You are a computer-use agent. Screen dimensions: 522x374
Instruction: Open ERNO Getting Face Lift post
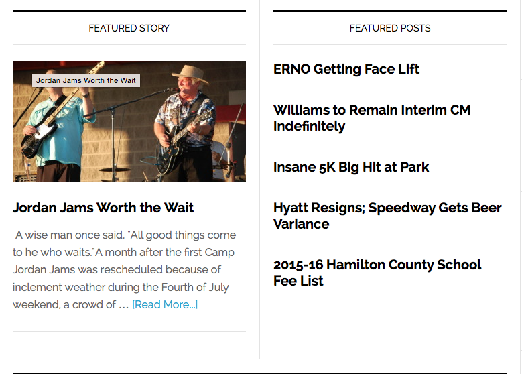pyautogui.click(x=346, y=69)
